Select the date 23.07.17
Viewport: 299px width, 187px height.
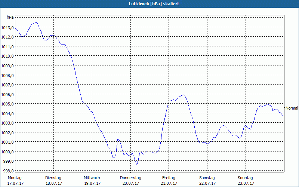246,184
